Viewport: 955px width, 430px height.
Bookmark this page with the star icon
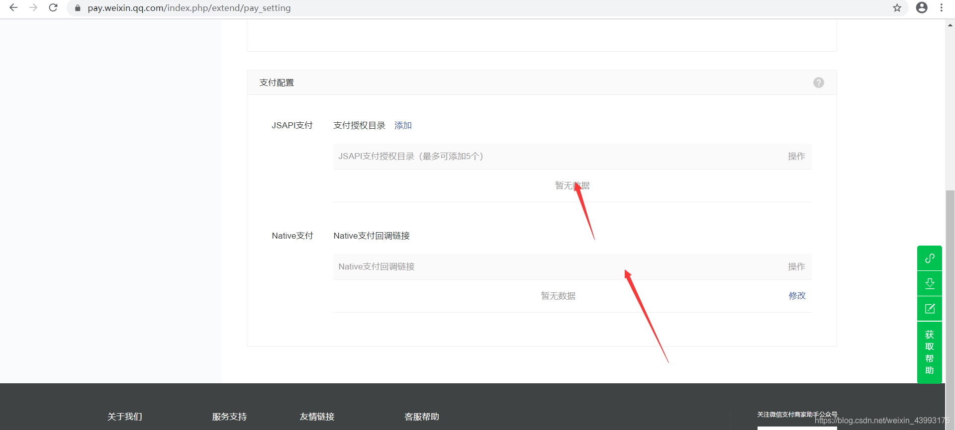pyautogui.click(x=897, y=8)
